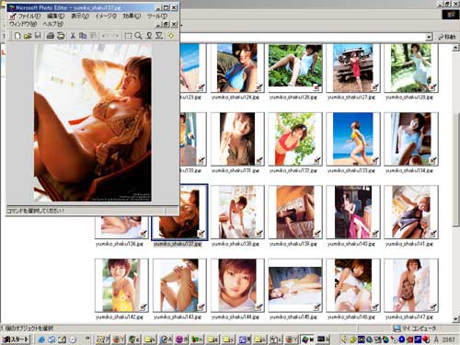This screenshot has height=345, width=460.
Task: Open the 効果 menu
Action: click(x=132, y=16)
